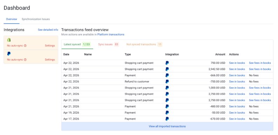Viewport: 278px width, 135px height.
Task: Click help icon beside Shopify No auto-sync
Action: click(x=25, y=46)
